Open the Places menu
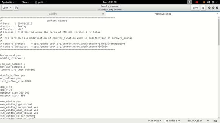Screen dimensions: 220x123 (x=26, y=2)
